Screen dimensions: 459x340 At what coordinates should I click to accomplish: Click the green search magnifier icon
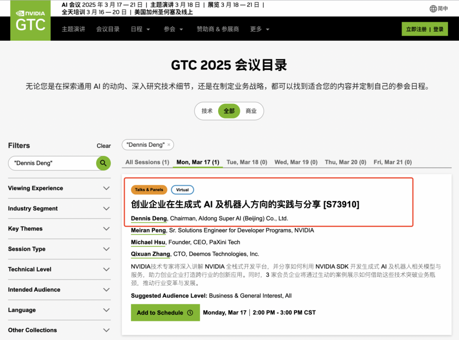click(x=103, y=163)
